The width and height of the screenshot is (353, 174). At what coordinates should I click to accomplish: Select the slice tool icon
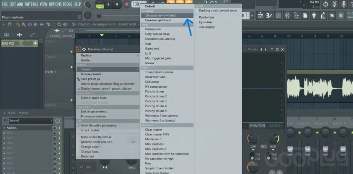[48, 24]
